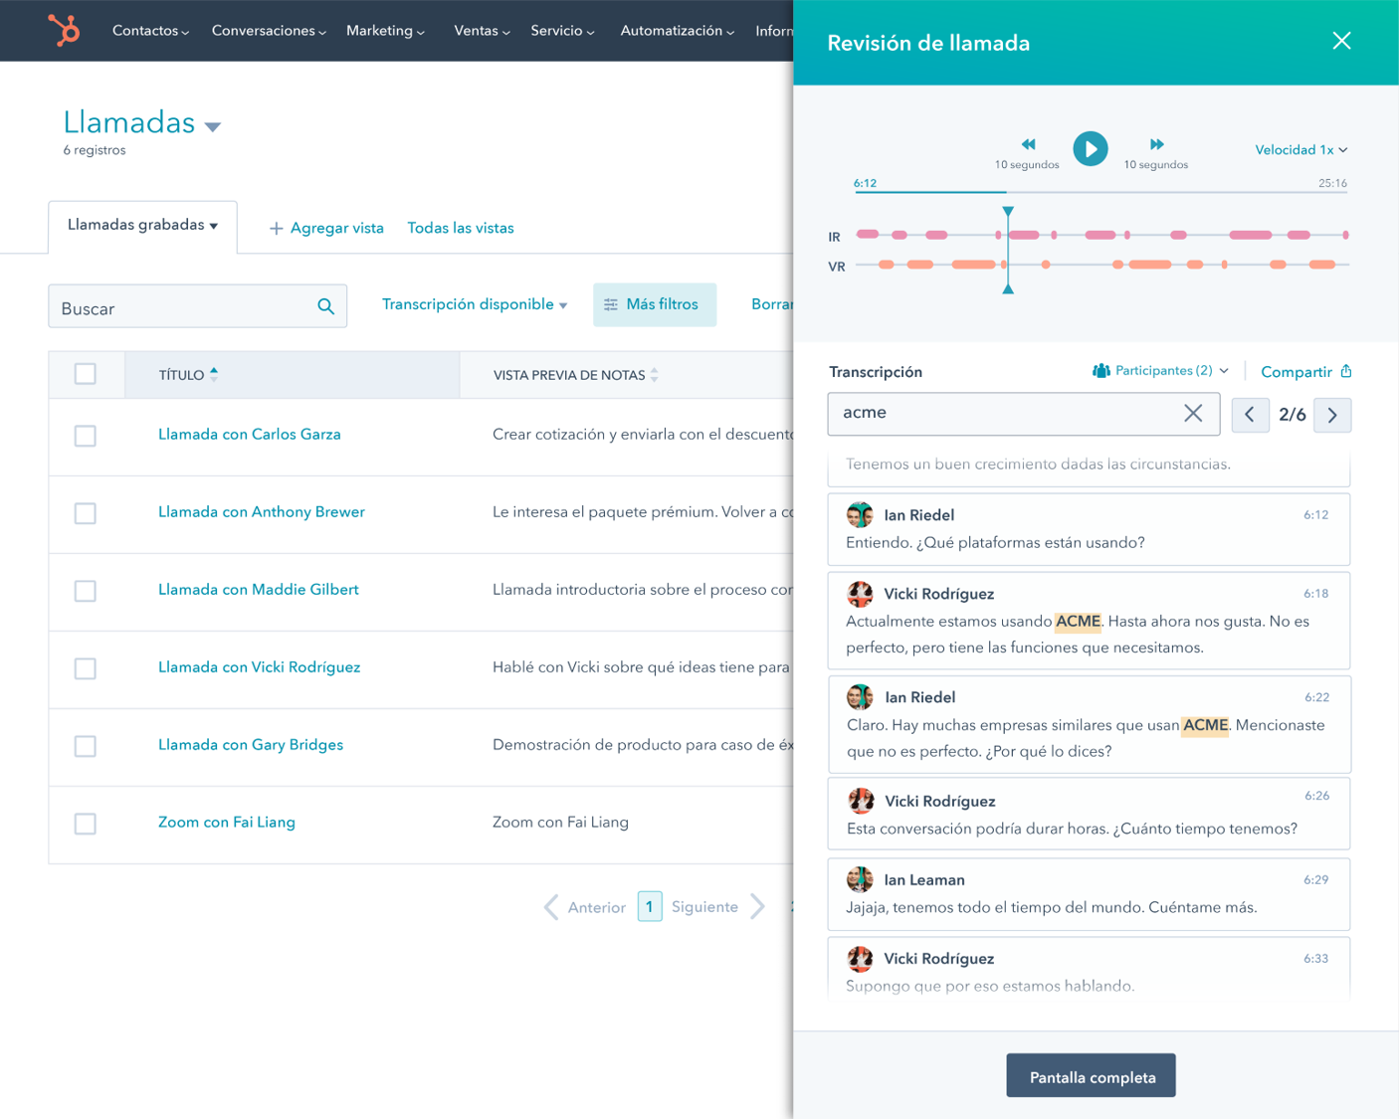The width and height of the screenshot is (1399, 1119).
Task: Check the Llamada con Carlos Garza row
Action: point(86,436)
